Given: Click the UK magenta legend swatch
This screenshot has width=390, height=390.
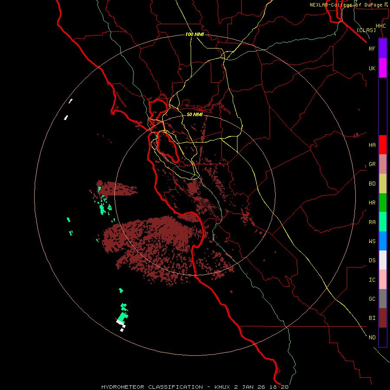Looking at the screenshot, I should (x=383, y=68).
